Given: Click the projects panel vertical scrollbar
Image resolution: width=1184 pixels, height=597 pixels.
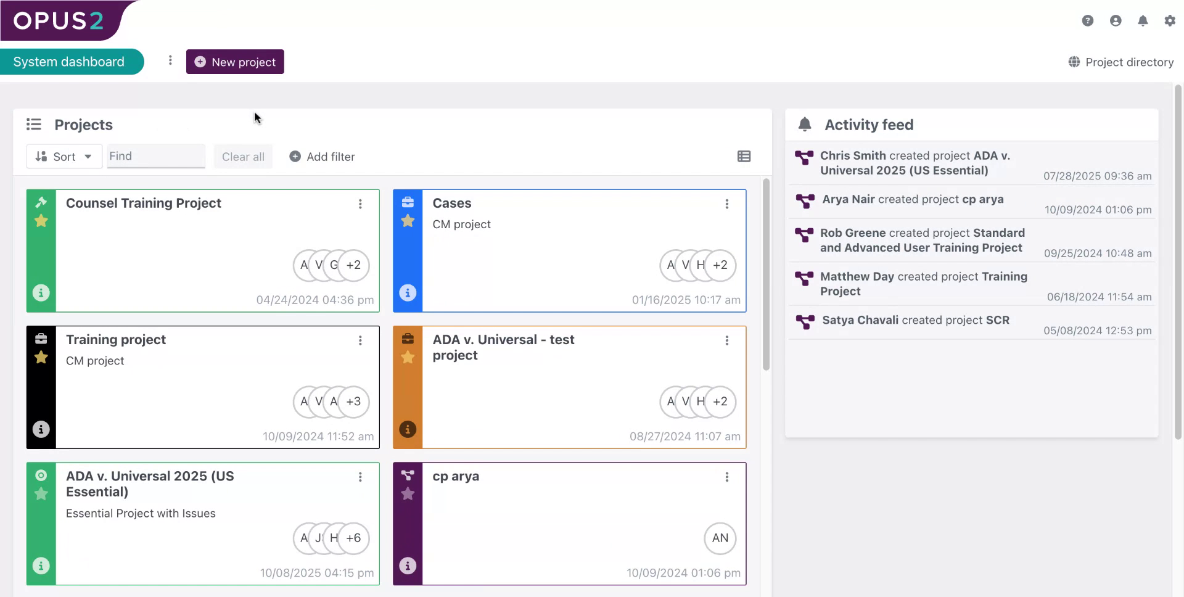Looking at the screenshot, I should [766, 274].
